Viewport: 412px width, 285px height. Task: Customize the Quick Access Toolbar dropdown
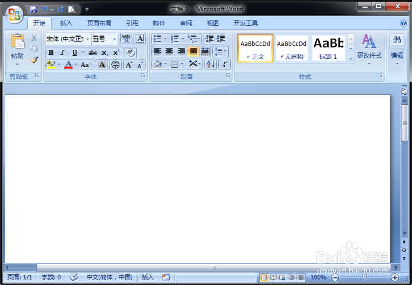(87, 10)
